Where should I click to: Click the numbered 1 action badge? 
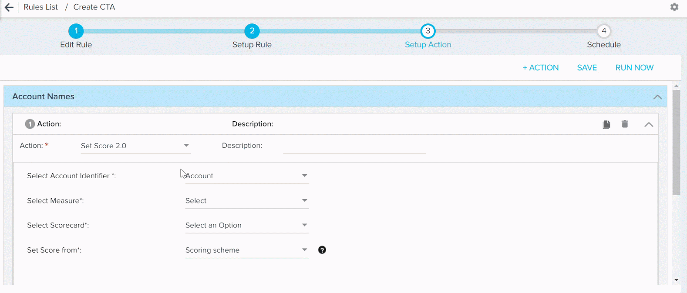coord(30,124)
